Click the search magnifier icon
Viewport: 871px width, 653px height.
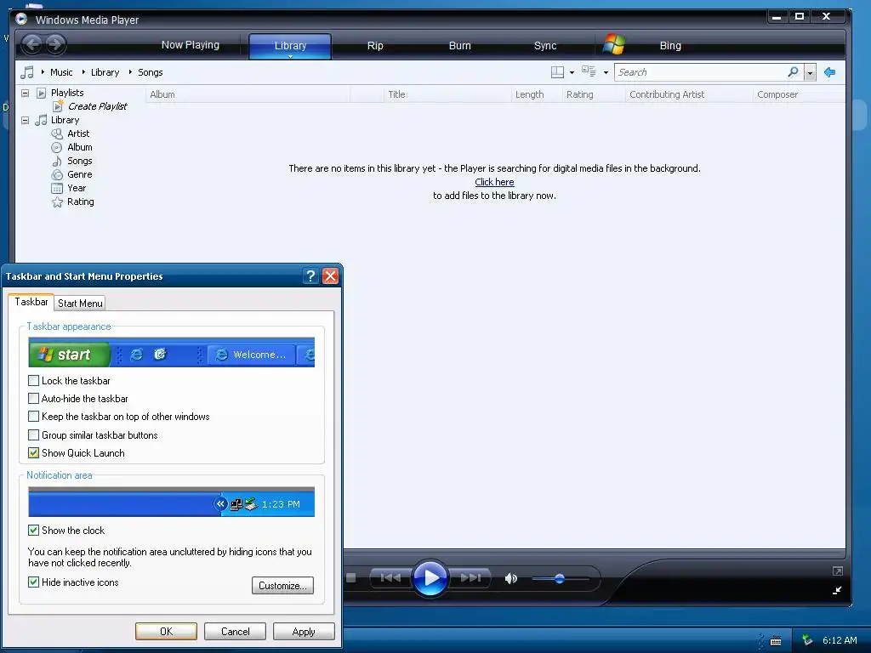point(794,71)
